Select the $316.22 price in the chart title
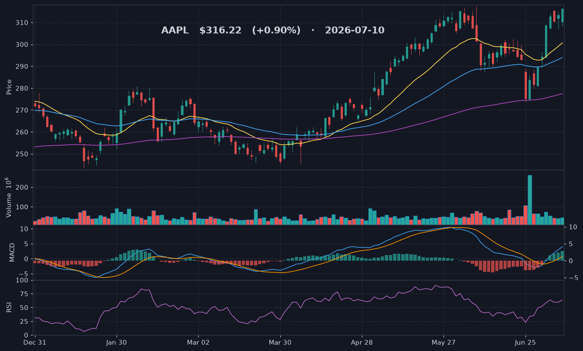Viewport: 583px width, 351px height. point(220,31)
